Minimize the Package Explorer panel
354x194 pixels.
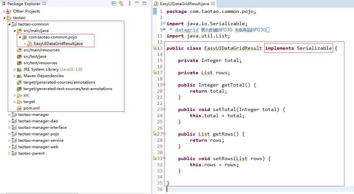(137, 4)
